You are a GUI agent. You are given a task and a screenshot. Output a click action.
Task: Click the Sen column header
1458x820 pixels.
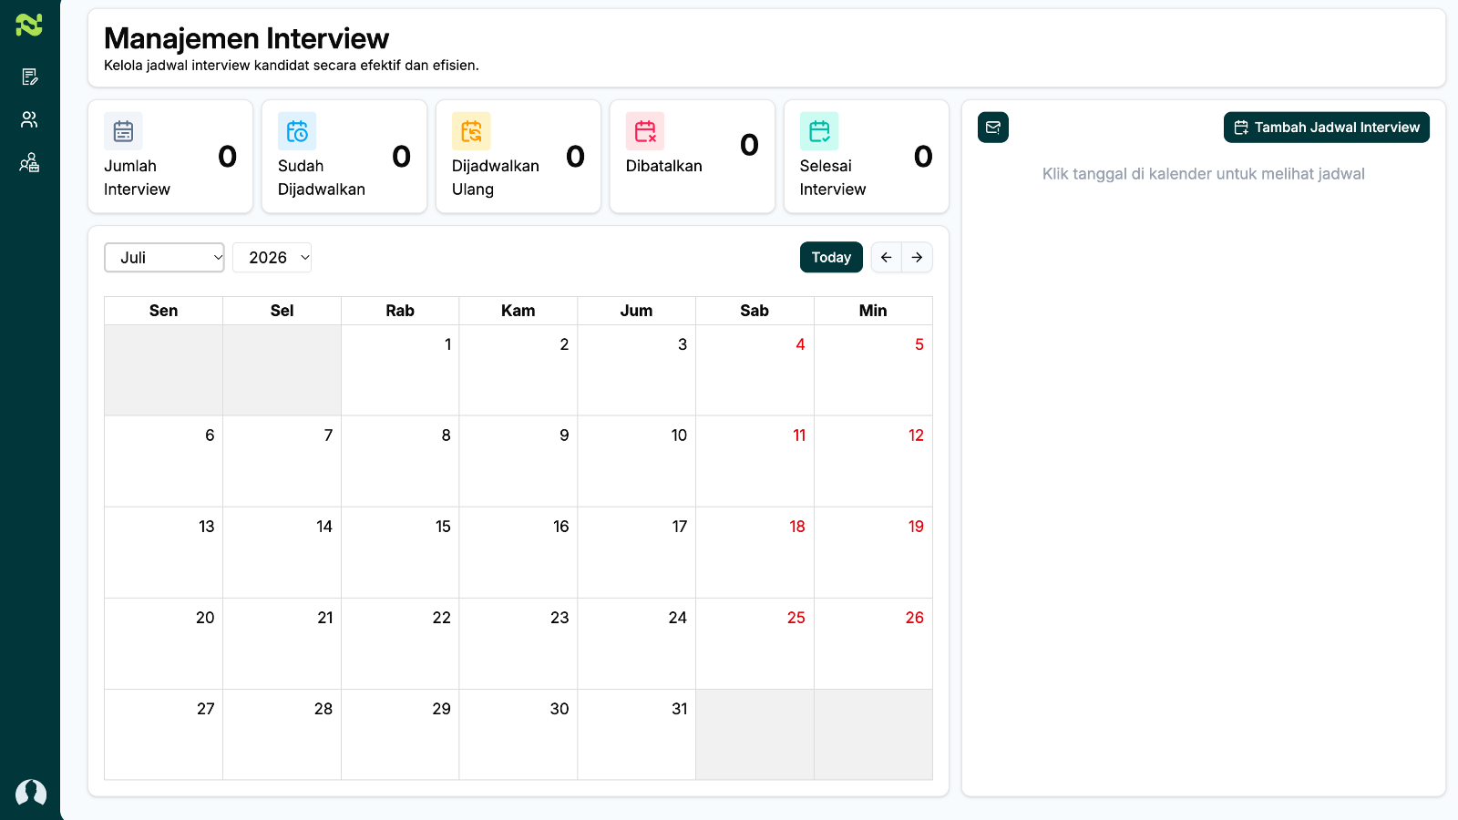(164, 311)
